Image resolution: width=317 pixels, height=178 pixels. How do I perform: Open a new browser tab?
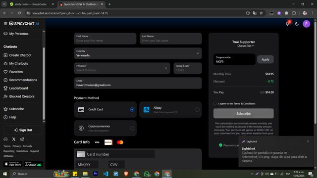click(109, 4)
